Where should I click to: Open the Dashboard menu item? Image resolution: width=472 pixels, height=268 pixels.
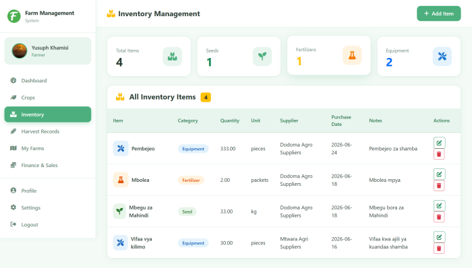48,81
